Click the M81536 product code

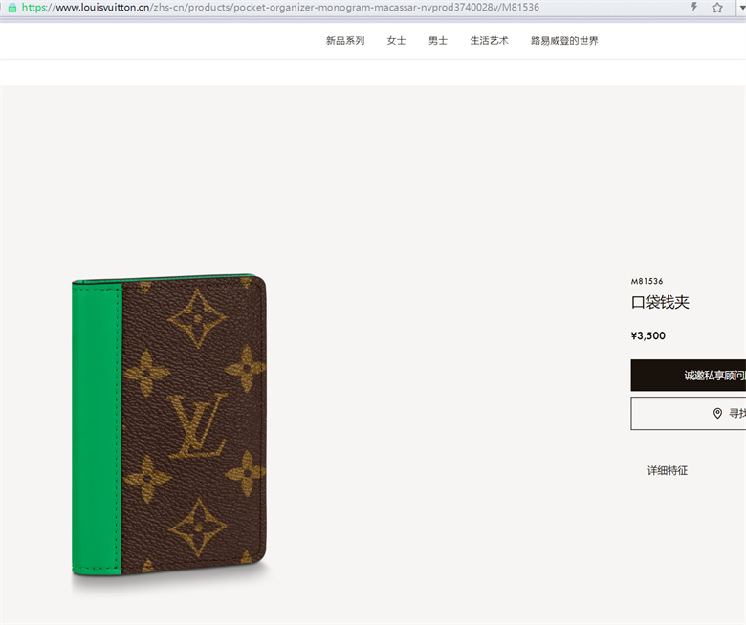pos(647,281)
